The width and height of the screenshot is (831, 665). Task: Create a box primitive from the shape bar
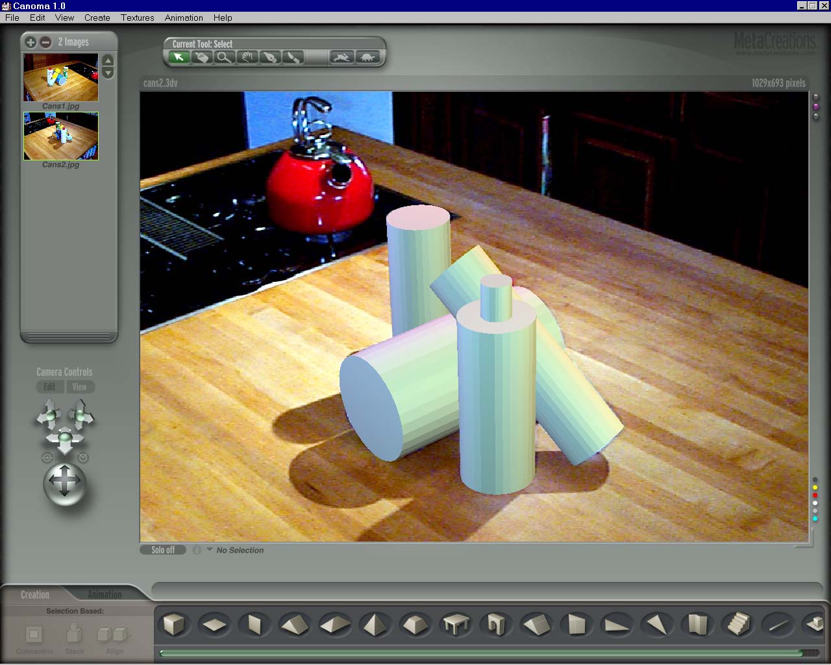point(173,625)
